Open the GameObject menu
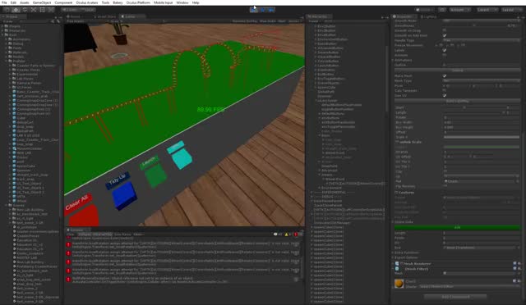 [42, 2]
